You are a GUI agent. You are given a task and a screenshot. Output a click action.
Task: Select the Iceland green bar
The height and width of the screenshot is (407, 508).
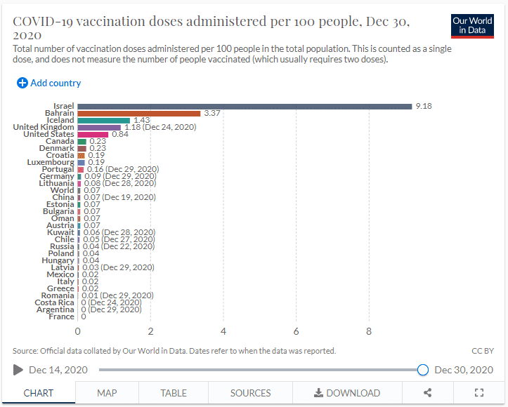[103, 121]
